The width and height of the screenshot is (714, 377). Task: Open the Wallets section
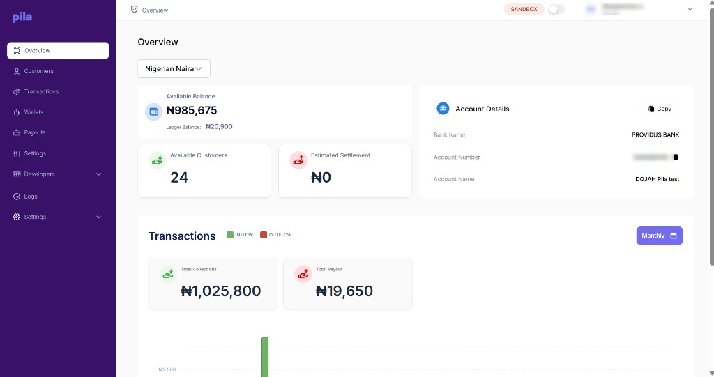click(x=33, y=112)
